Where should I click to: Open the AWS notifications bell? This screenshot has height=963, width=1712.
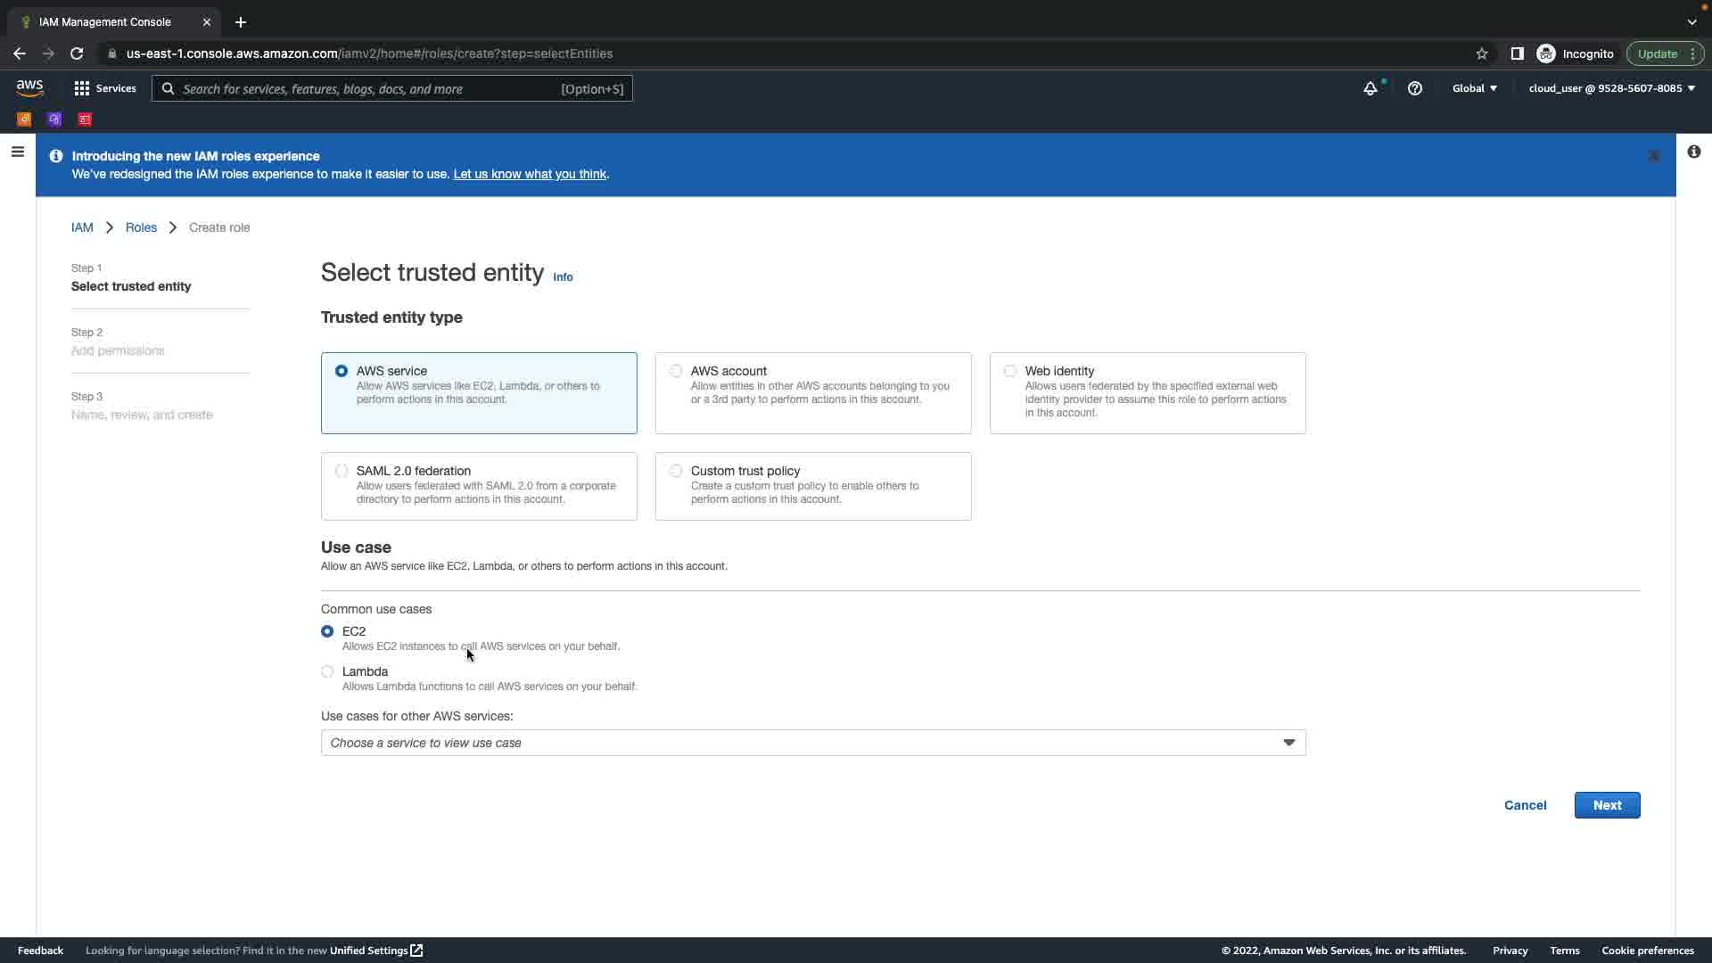coord(1370,88)
